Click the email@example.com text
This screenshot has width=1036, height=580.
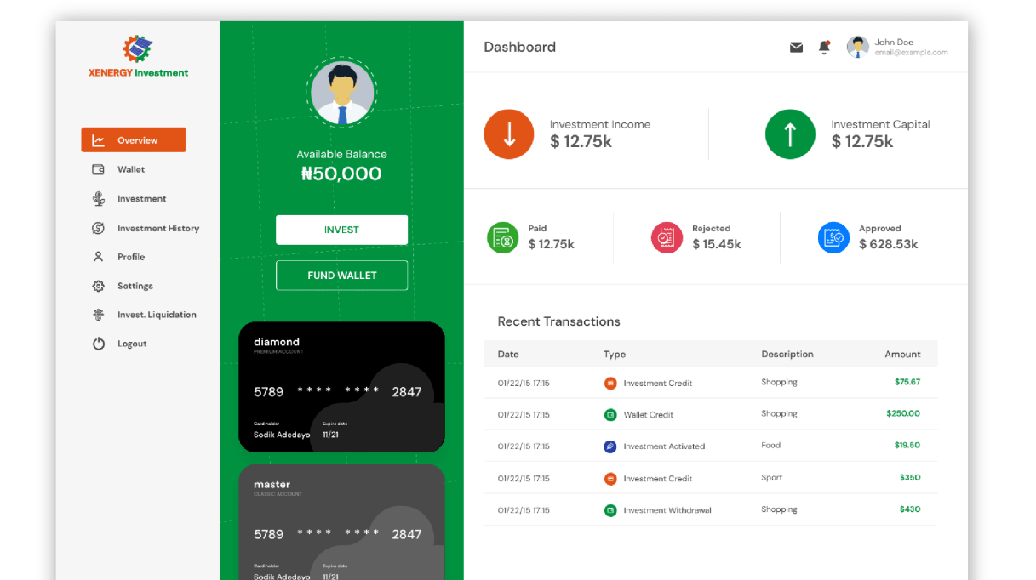911,53
